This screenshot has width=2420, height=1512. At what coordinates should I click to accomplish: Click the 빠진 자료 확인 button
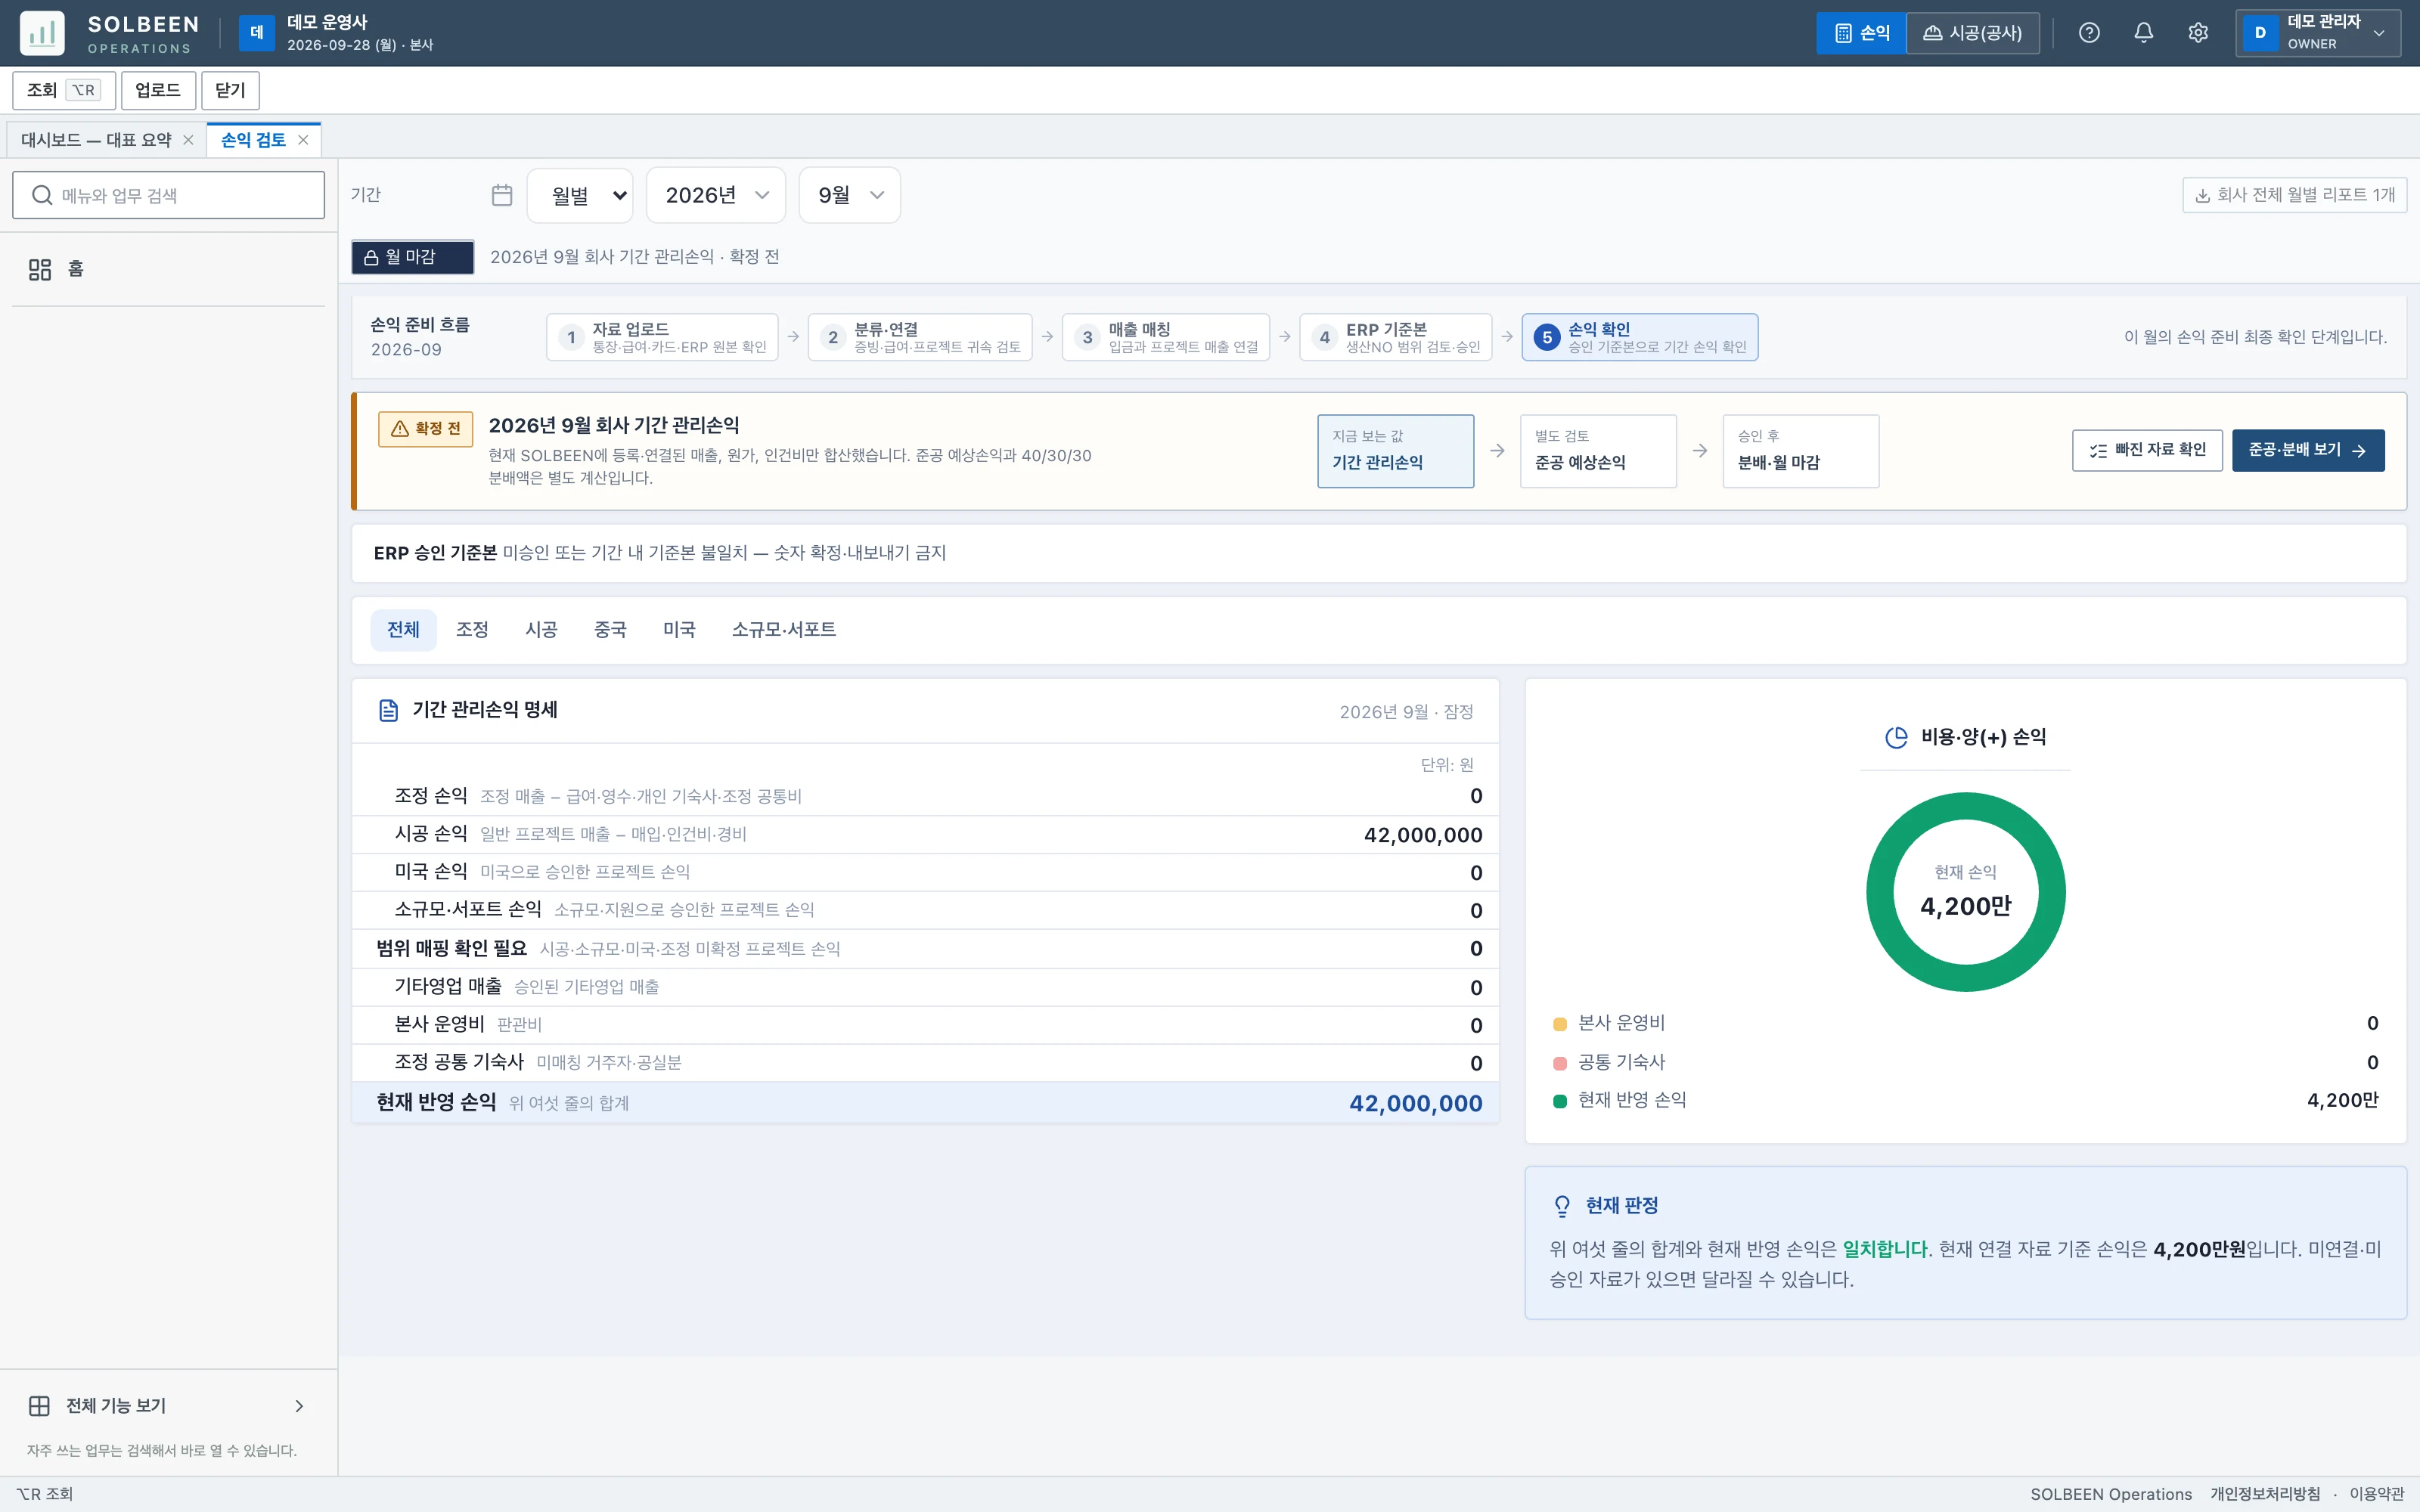pyautogui.click(x=2147, y=451)
